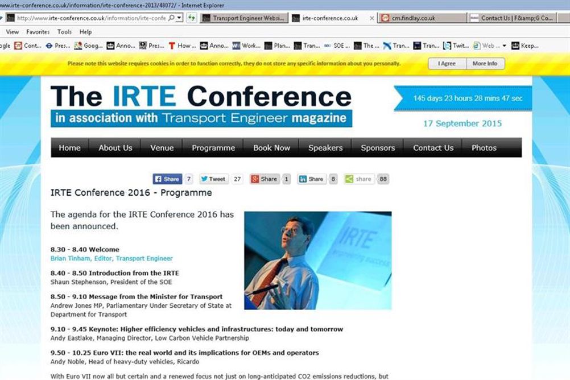The width and height of the screenshot is (570, 380).
Task: Open the Tools menu
Action: [64, 32]
